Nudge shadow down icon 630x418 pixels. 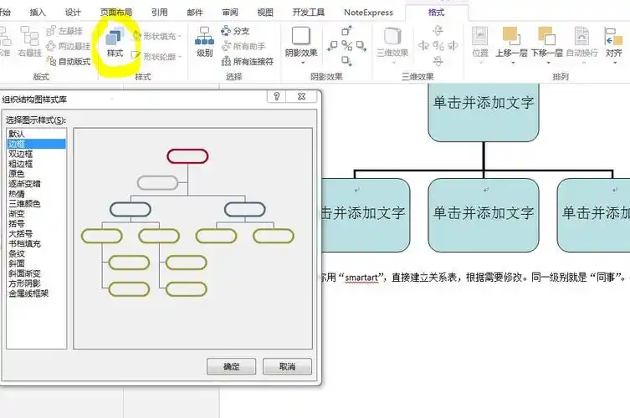tap(346, 61)
